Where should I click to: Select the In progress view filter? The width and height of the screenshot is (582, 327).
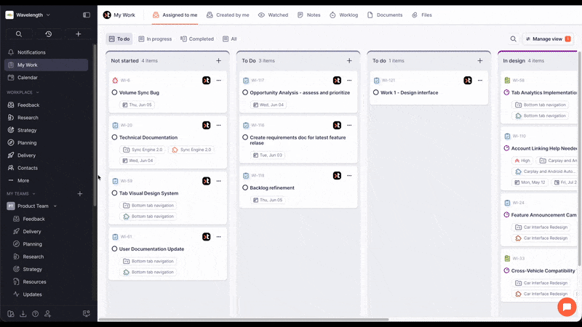point(155,39)
